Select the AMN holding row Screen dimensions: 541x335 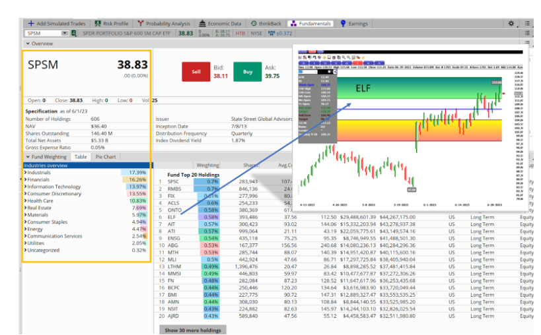345,301
